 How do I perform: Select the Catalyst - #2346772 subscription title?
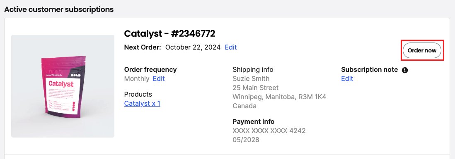pos(170,34)
